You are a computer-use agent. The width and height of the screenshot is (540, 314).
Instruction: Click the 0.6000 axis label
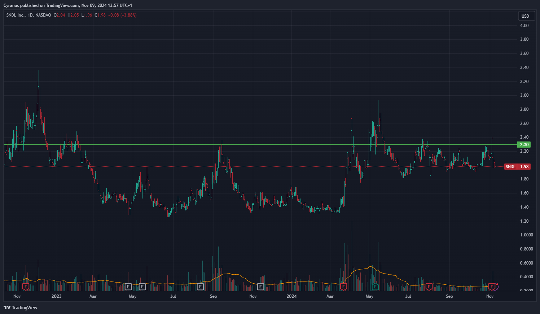click(x=526, y=263)
